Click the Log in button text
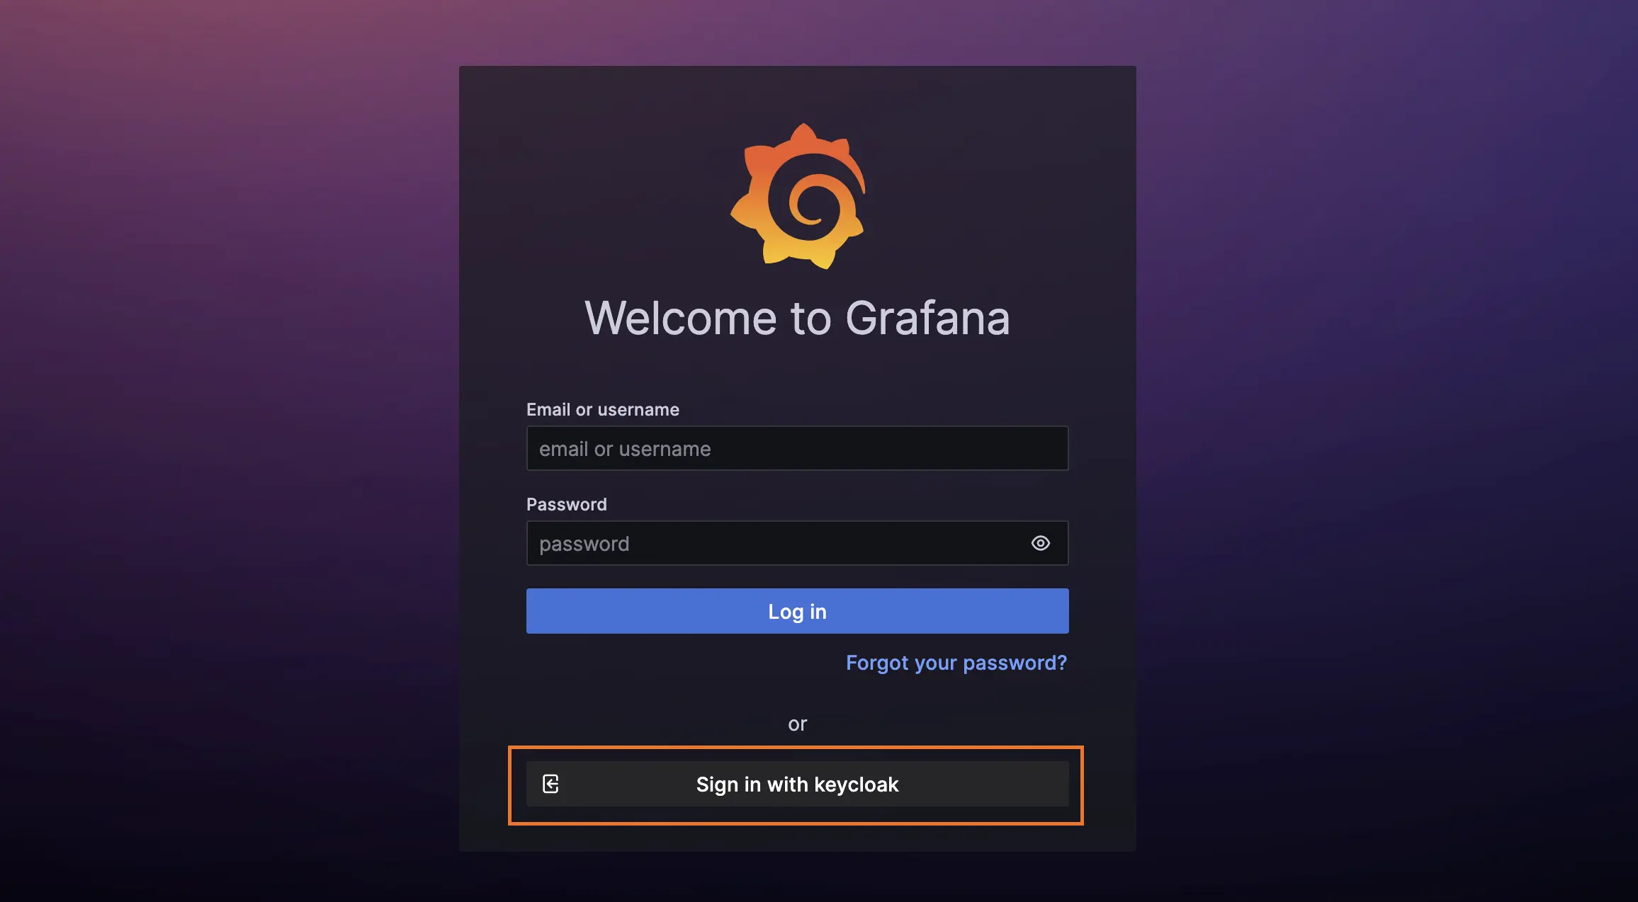Screen dimensions: 1638x902 pyautogui.click(x=797, y=612)
